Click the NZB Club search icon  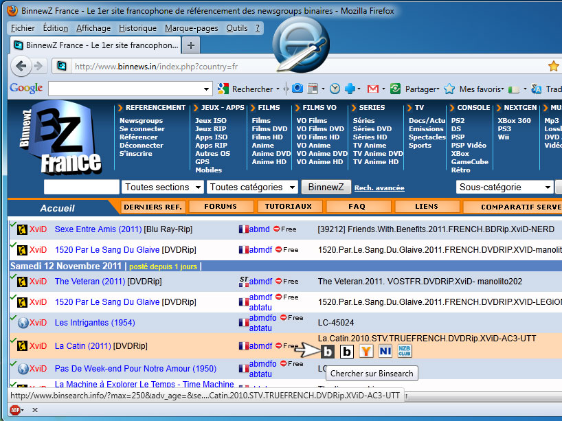(x=405, y=351)
